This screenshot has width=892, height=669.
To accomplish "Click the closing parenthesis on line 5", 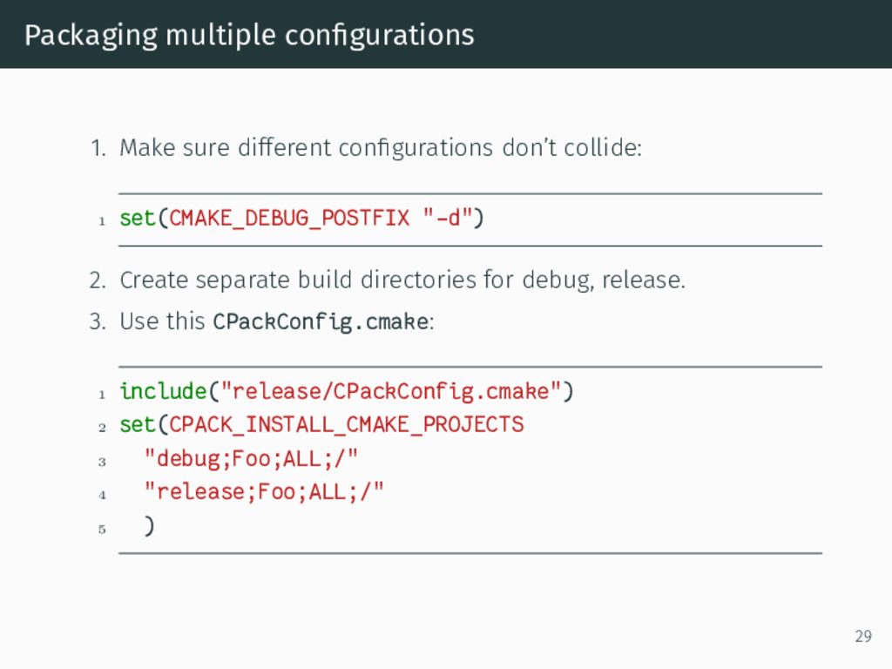I will pos(149,526).
